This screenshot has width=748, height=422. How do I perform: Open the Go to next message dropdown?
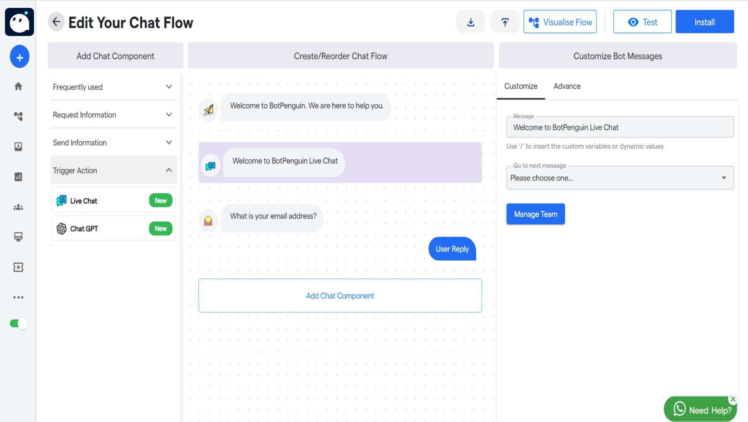tap(620, 178)
